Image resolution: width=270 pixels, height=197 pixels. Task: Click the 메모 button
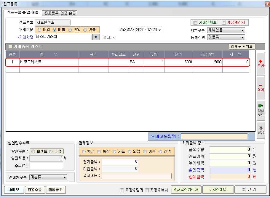pos(14,190)
